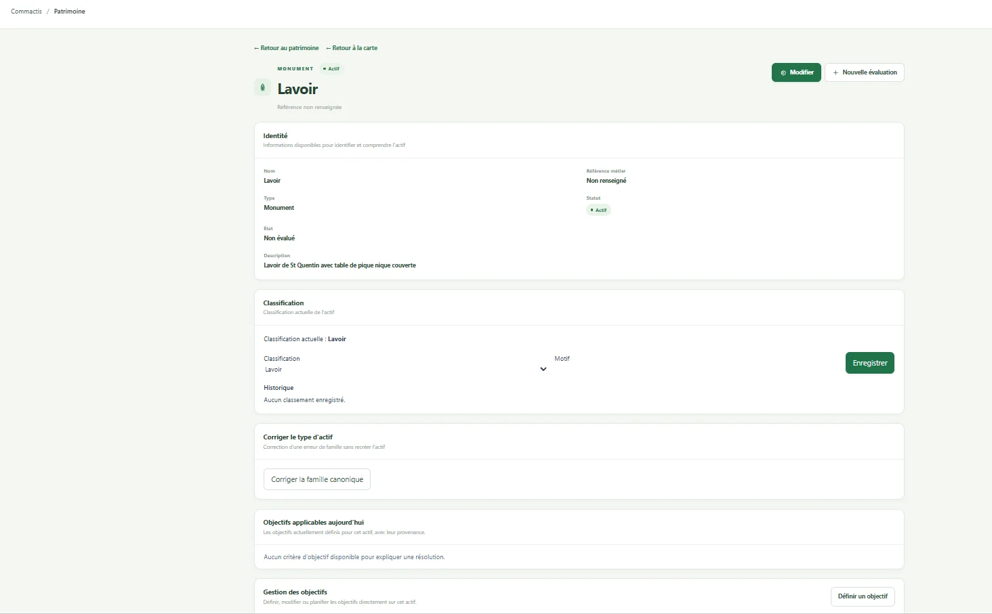
Task: Follow the Retour à la carte link
Action: [352, 48]
